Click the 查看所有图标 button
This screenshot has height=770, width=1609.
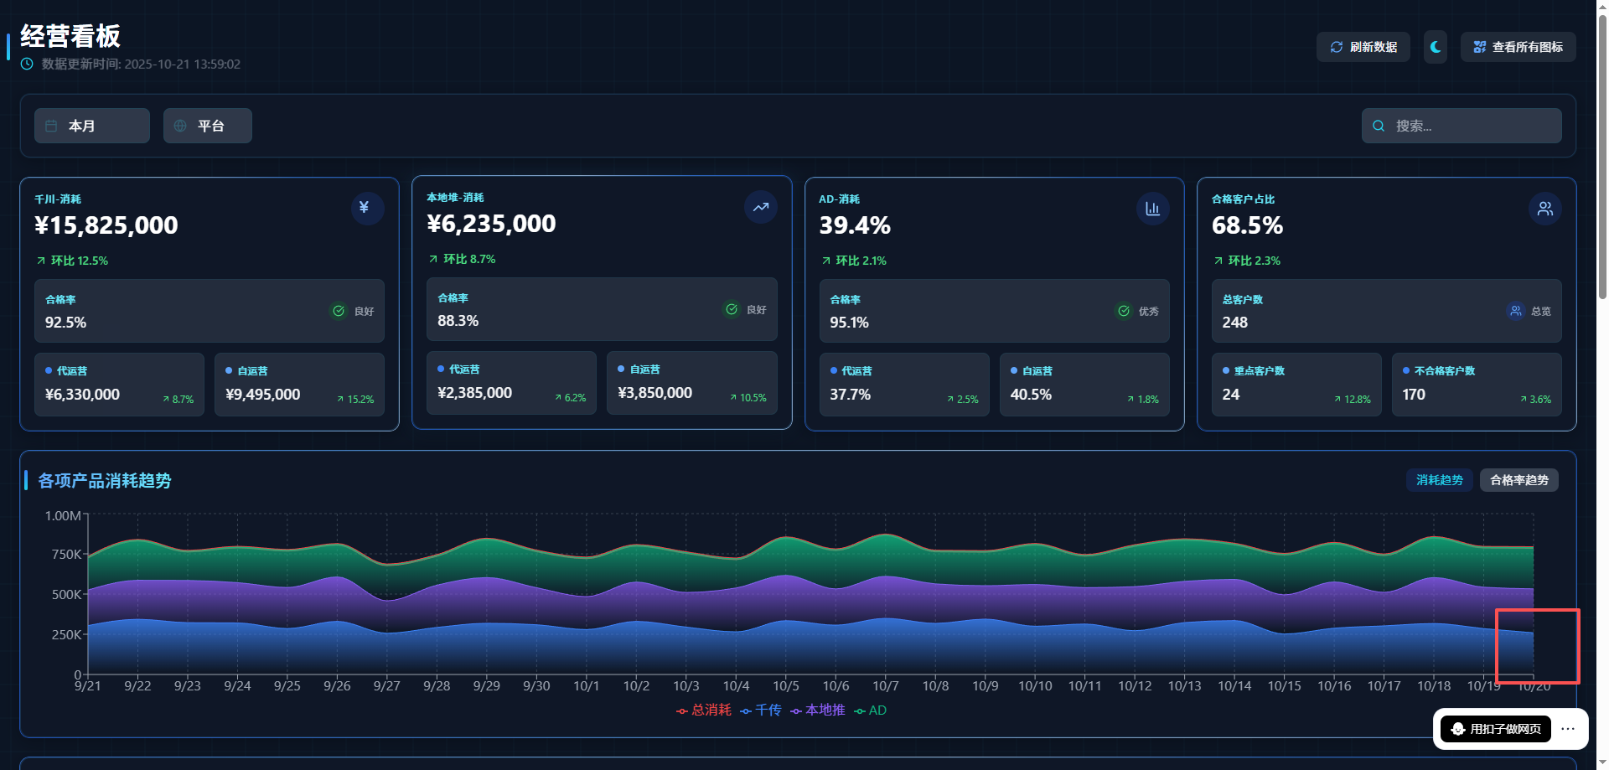tap(1518, 47)
